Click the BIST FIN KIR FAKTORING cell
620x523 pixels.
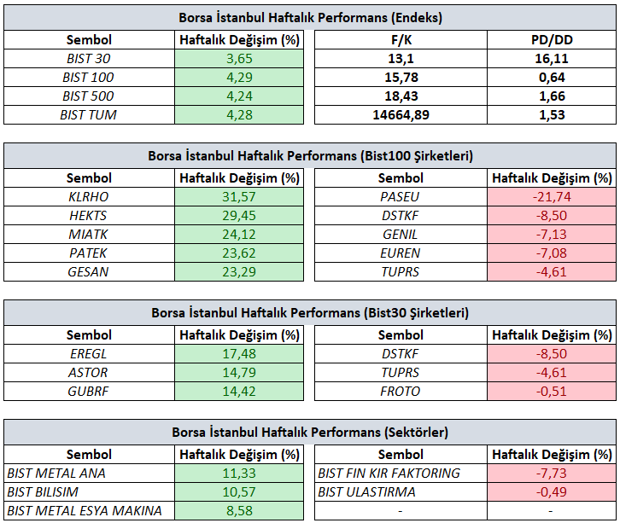[401, 474]
